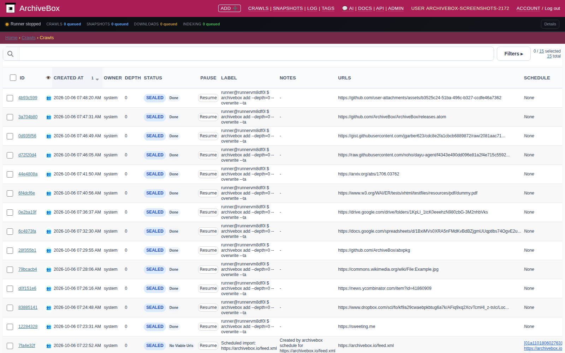Open the top-nav Crawls menu
The image size is (565, 353).
coord(258,8)
